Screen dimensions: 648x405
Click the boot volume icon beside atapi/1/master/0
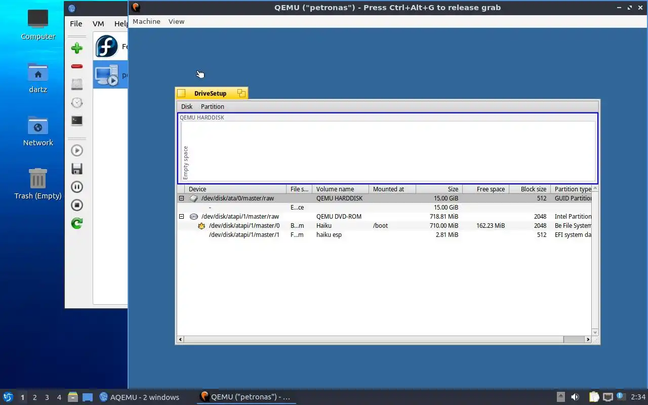(x=201, y=226)
